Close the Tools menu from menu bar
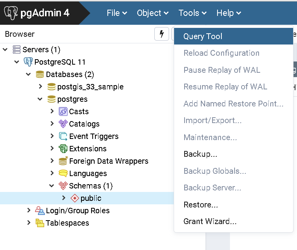Viewport: 297px width, 250px height. tap(192, 13)
